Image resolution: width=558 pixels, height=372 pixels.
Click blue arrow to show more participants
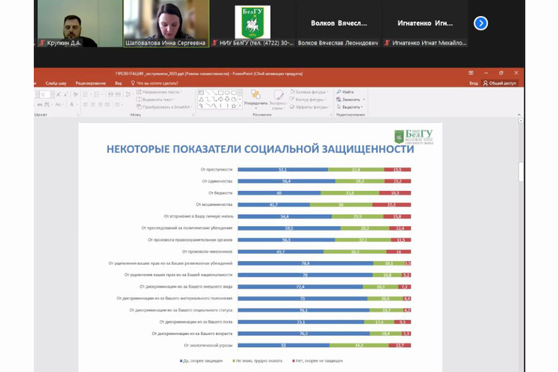pyautogui.click(x=480, y=23)
